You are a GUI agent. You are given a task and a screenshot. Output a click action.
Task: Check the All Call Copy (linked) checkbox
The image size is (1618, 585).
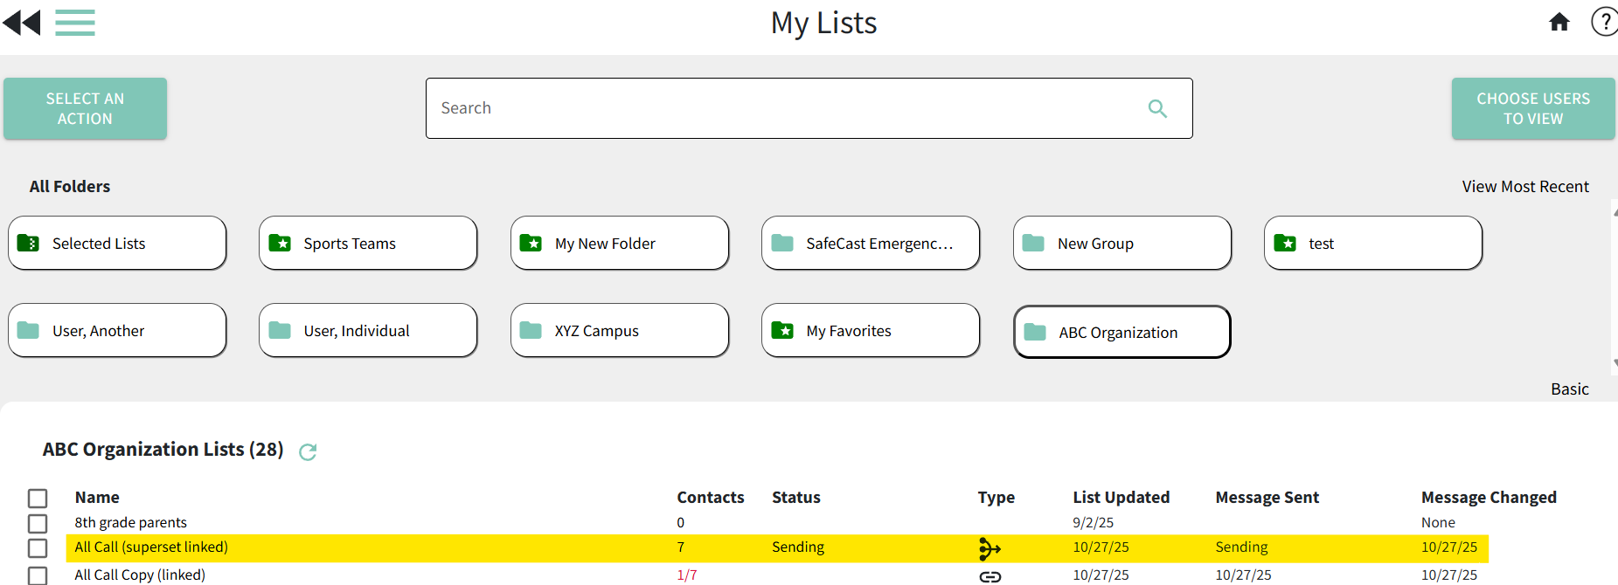[38, 575]
